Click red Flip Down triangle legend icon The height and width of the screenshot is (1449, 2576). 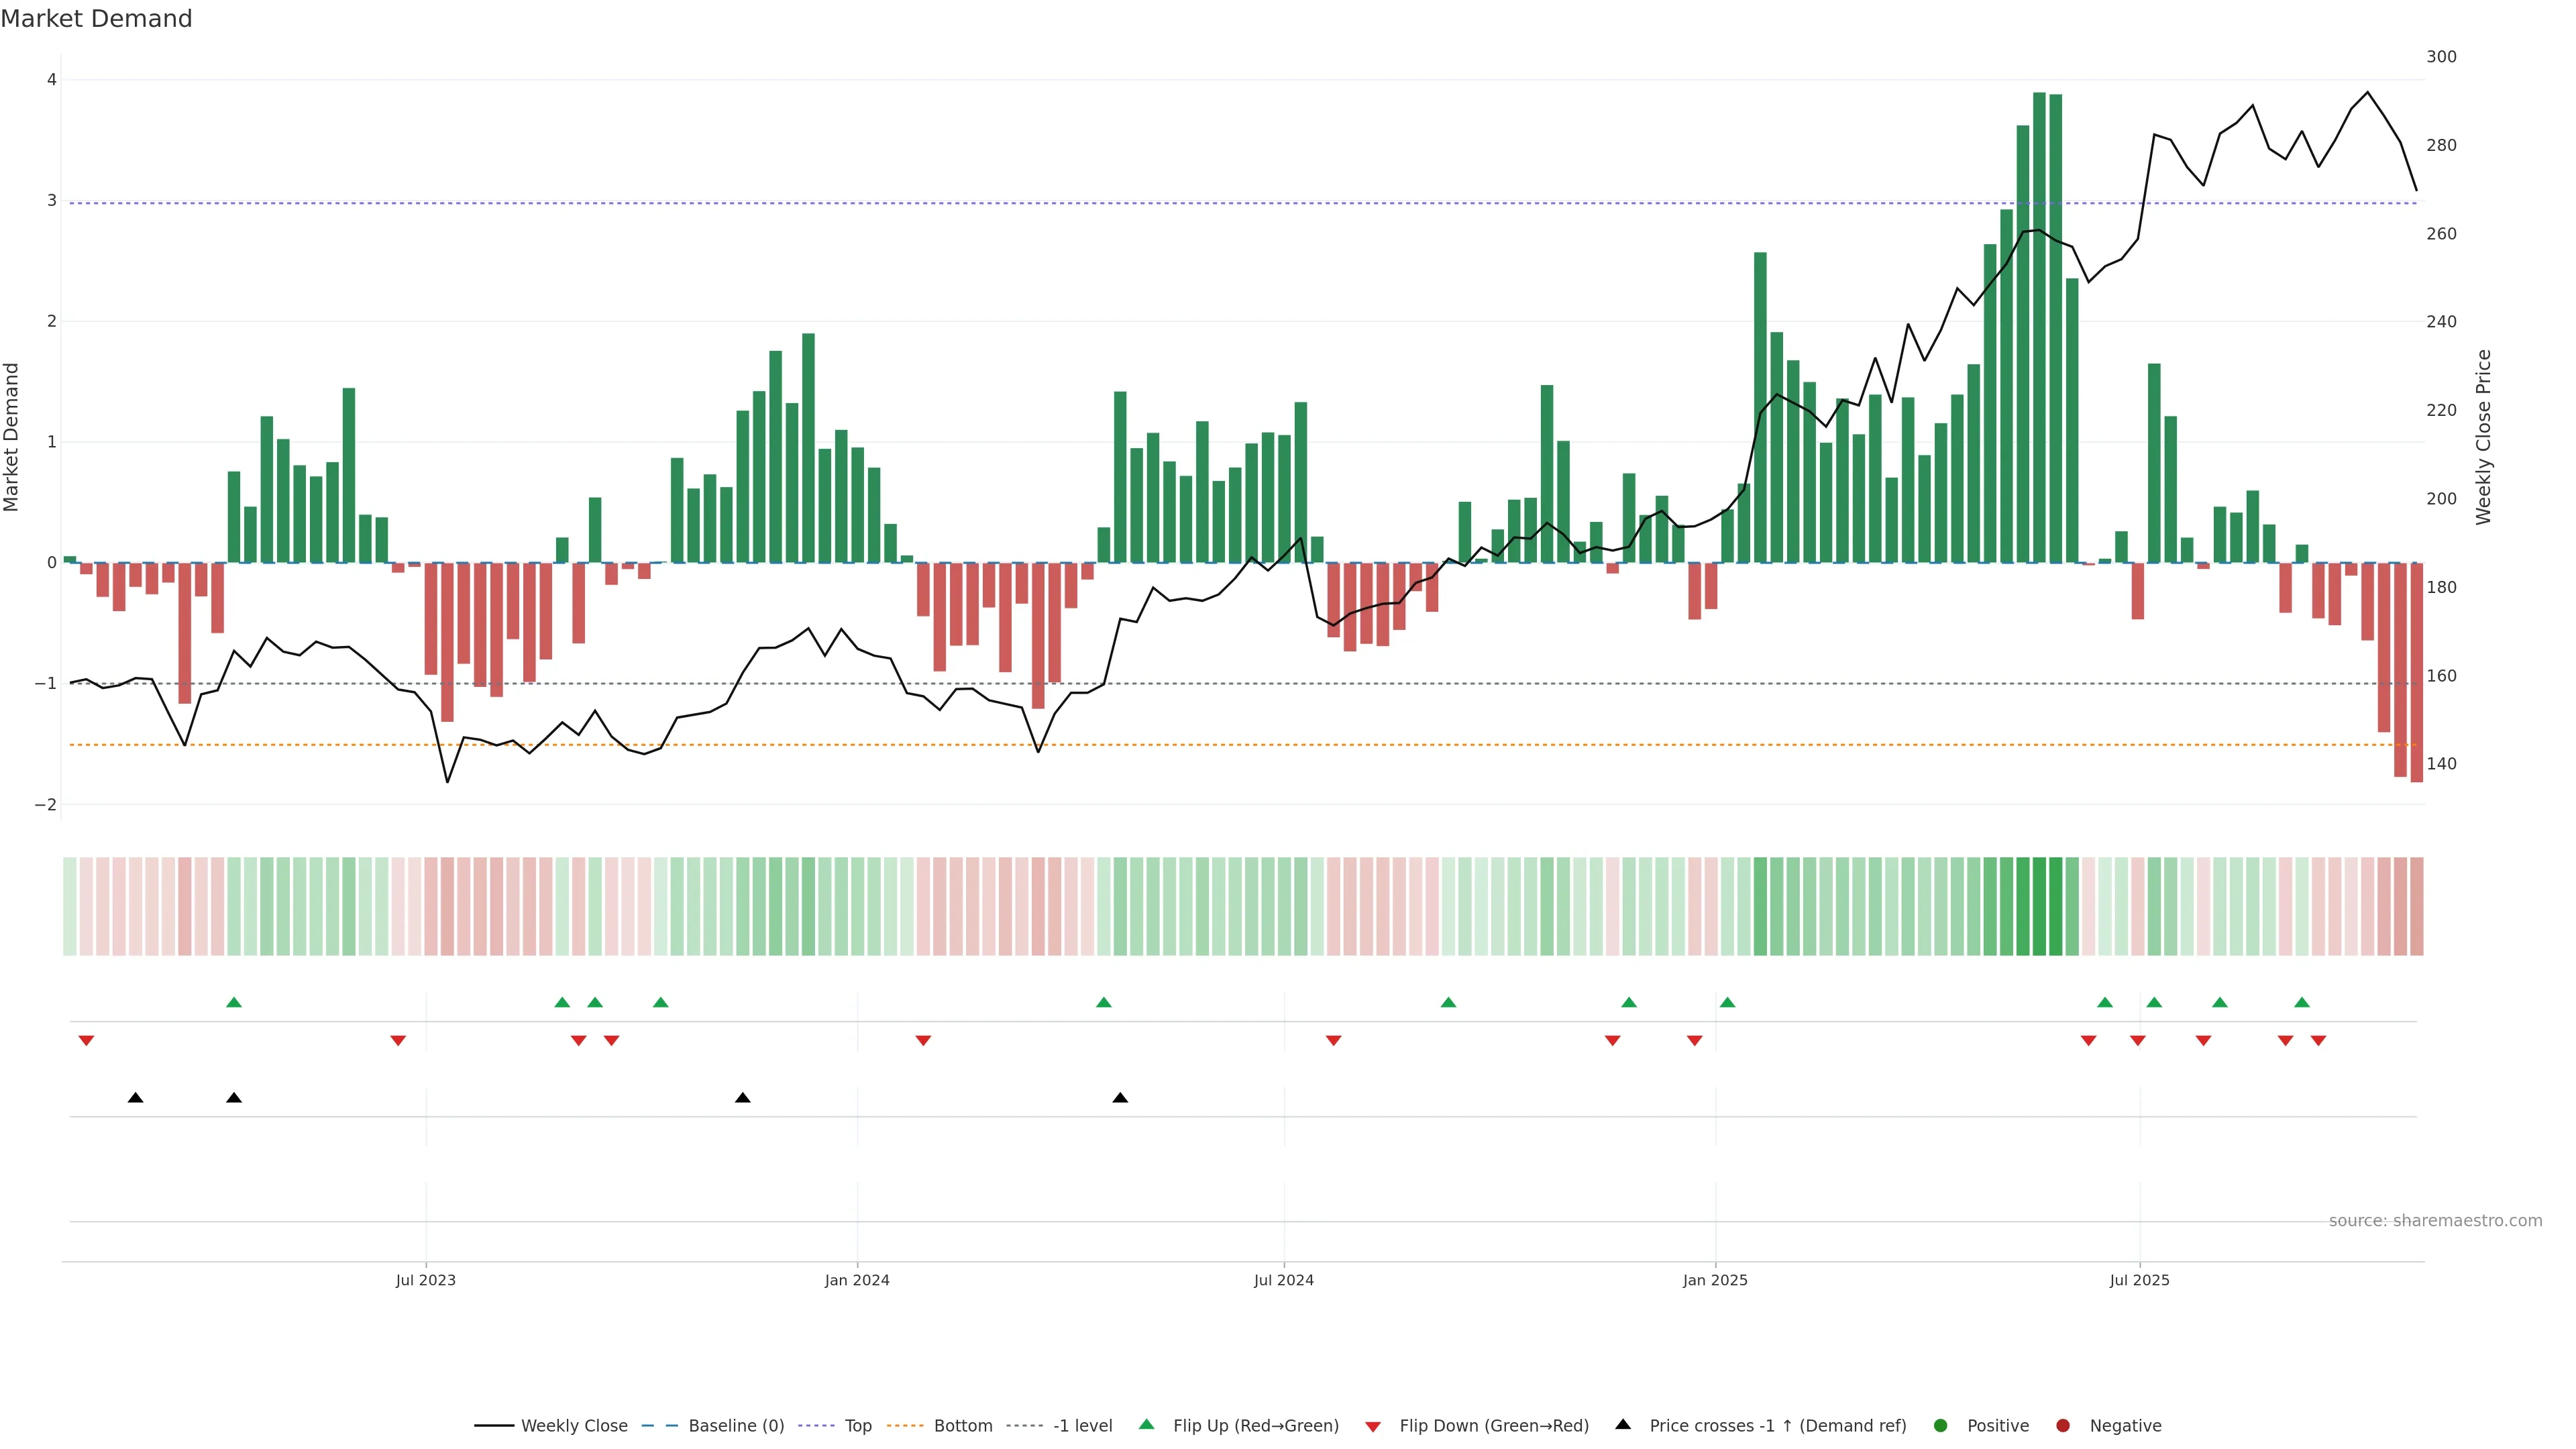(x=1373, y=1426)
